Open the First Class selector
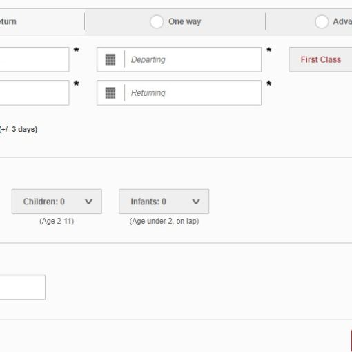The image size is (352, 352). (x=320, y=59)
